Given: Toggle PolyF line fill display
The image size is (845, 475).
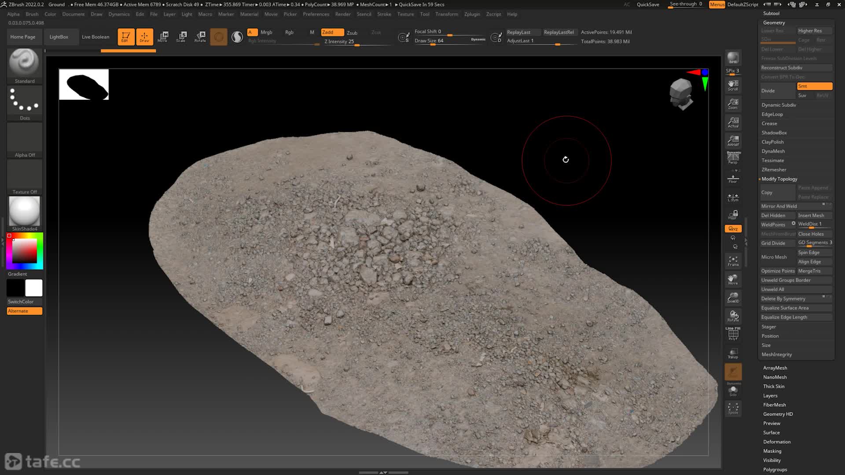Looking at the screenshot, I should point(733,334).
